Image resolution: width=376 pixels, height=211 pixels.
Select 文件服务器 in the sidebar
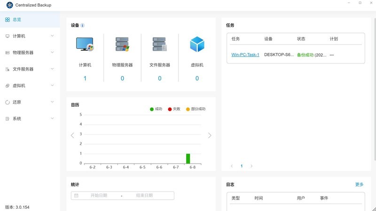23,69
